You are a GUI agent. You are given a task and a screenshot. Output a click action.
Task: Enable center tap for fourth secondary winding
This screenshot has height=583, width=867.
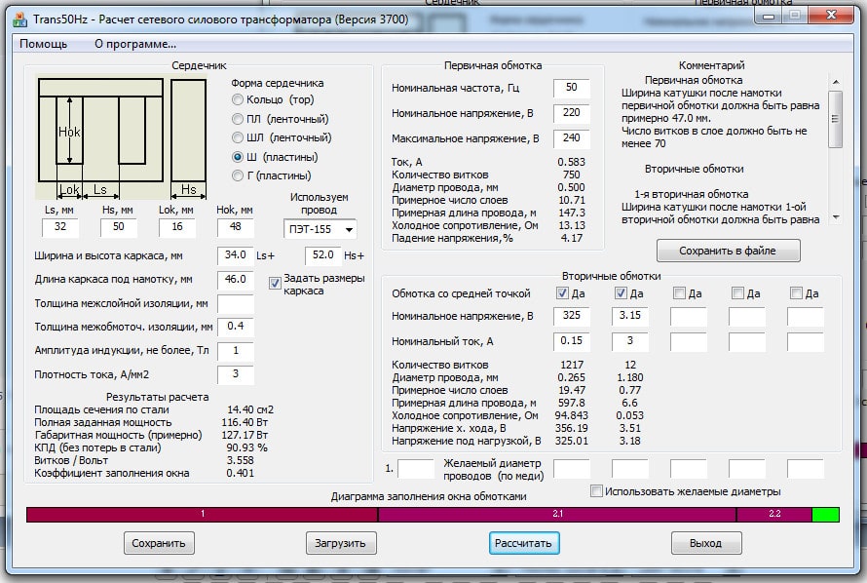(737, 293)
